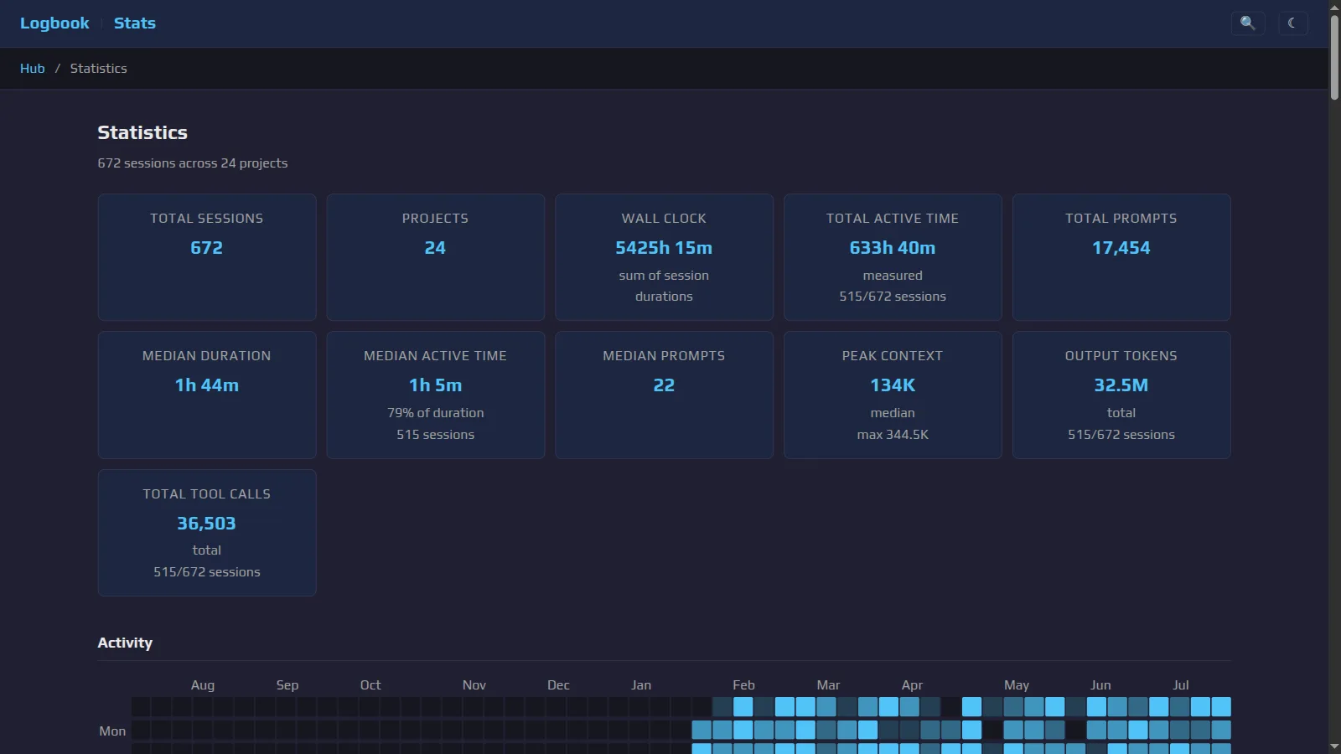Screen dimensions: 1341x754
Task: Click Output Tokens value 32.5M
Action: point(1121,385)
